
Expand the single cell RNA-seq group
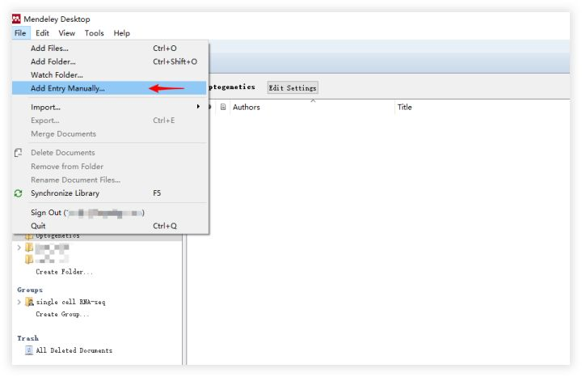pos(19,302)
